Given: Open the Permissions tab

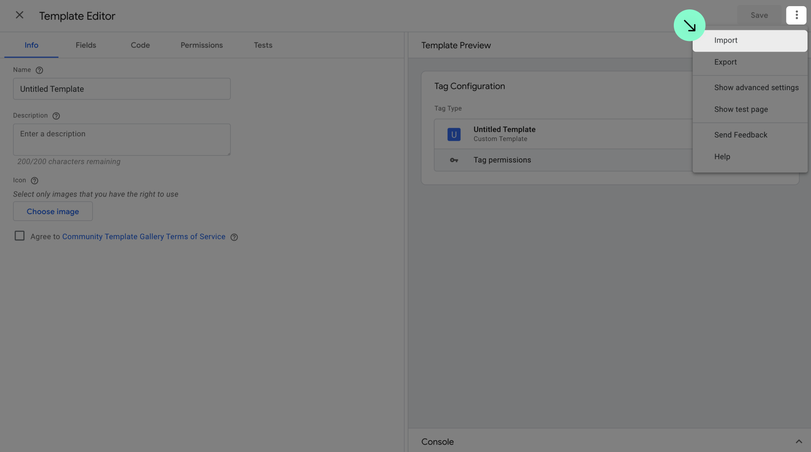Looking at the screenshot, I should tap(202, 45).
